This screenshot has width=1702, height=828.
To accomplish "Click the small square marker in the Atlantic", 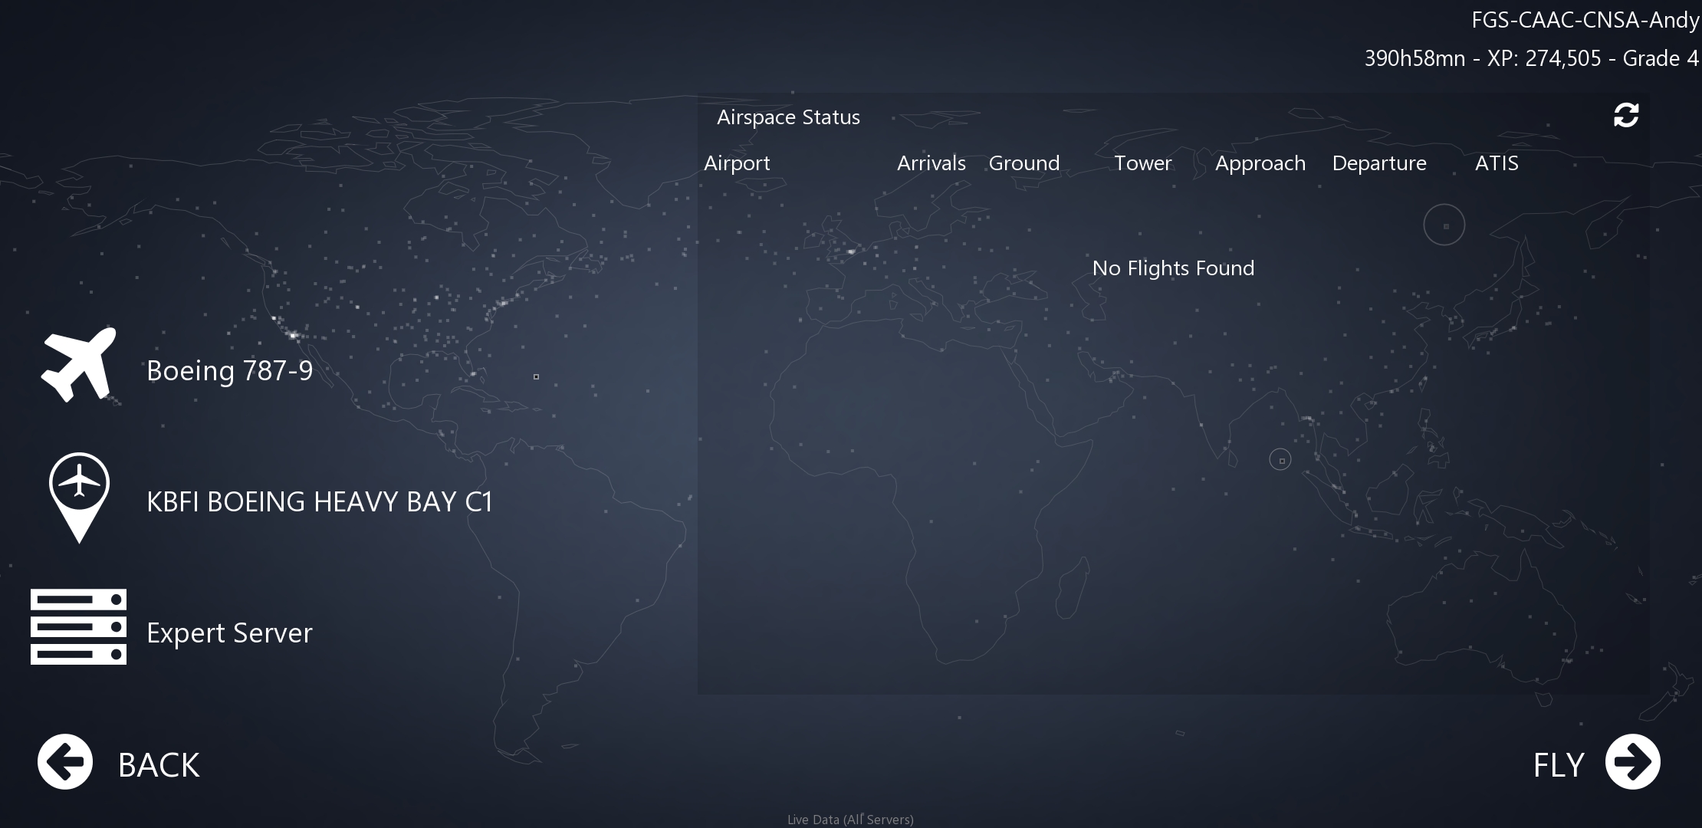I will click(536, 376).
